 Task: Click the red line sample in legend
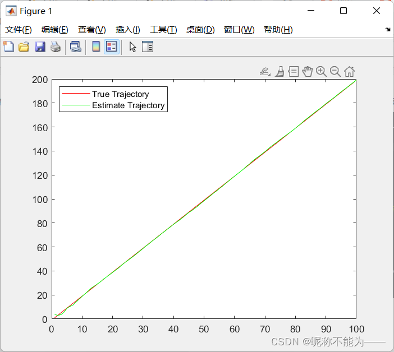click(x=76, y=94)
